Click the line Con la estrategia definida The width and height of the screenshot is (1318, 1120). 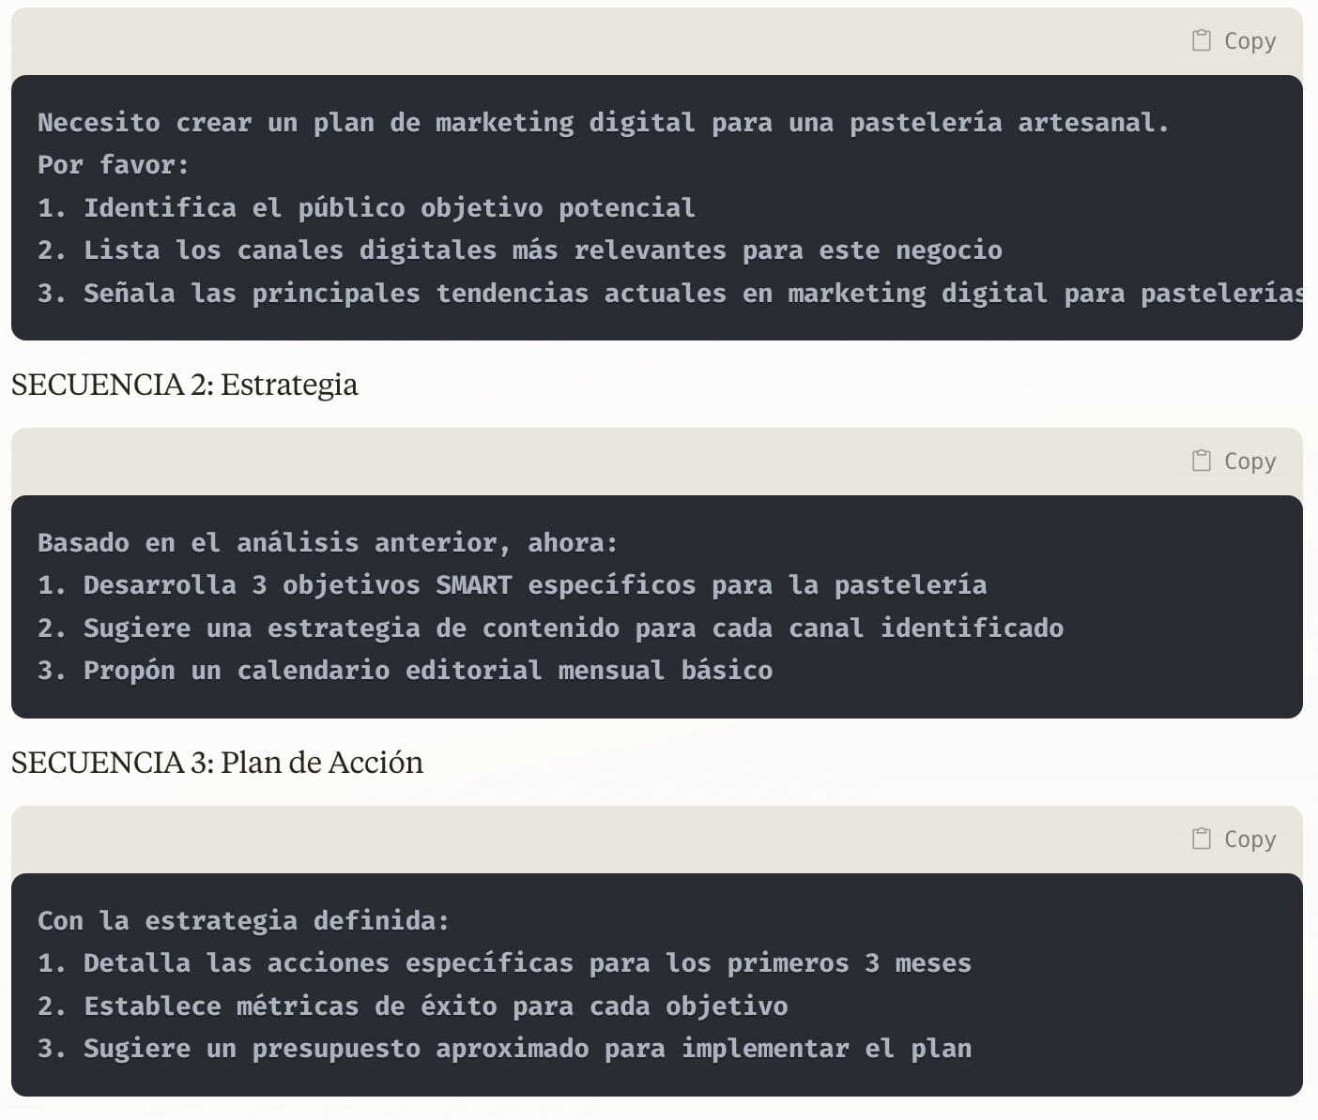tap(243, 921)
